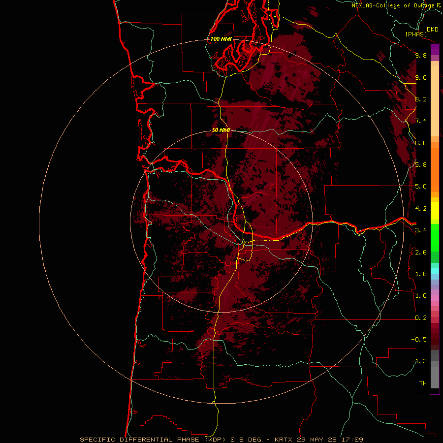Screen dimensions: 443x443
Task: Select the 2.6 legend value
Action: pos(421,253)
